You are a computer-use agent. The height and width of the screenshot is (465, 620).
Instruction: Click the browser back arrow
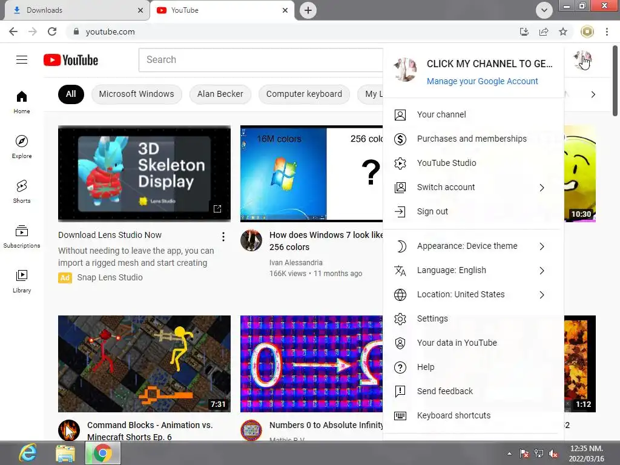click(13, 31)
